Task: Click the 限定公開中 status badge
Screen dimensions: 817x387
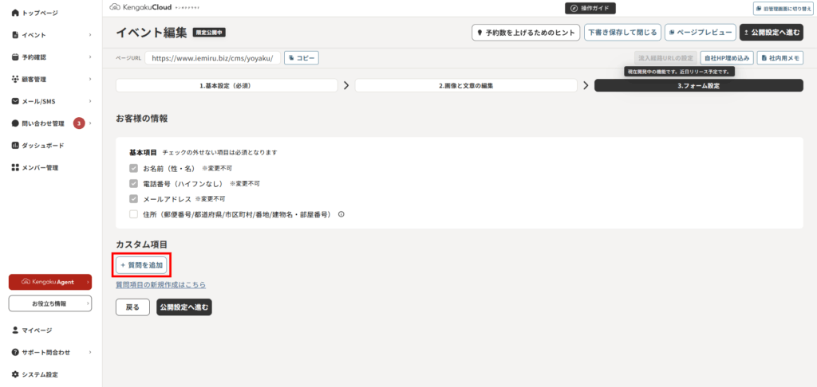Action: point(210,32)
